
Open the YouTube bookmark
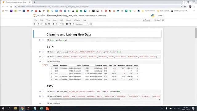tap(28, 11)
